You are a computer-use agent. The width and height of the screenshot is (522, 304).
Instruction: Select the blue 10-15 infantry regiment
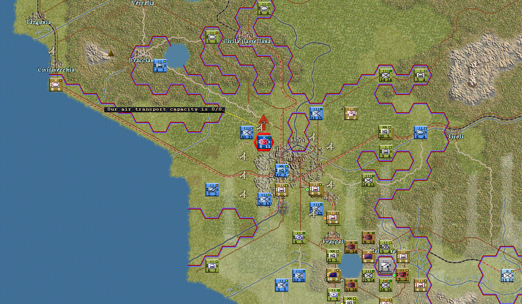[247, 133]
